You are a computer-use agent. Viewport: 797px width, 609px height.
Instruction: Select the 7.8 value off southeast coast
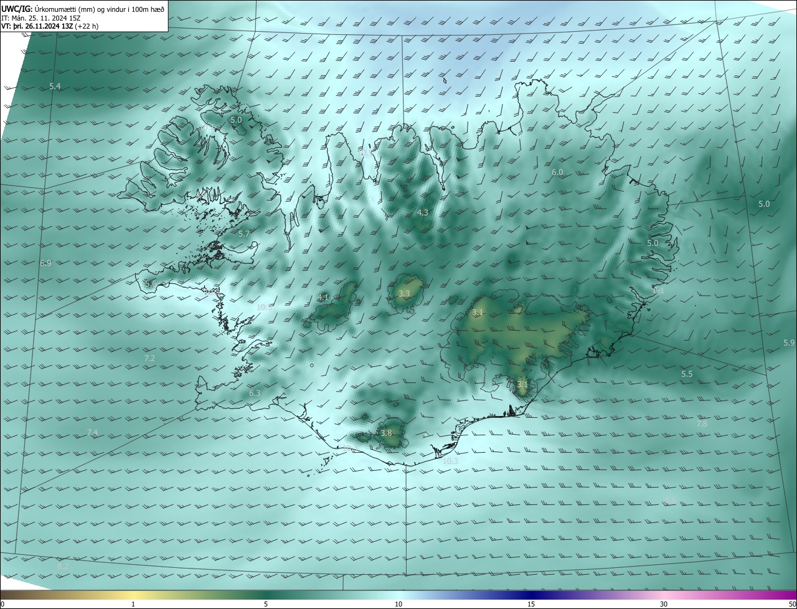702,424
